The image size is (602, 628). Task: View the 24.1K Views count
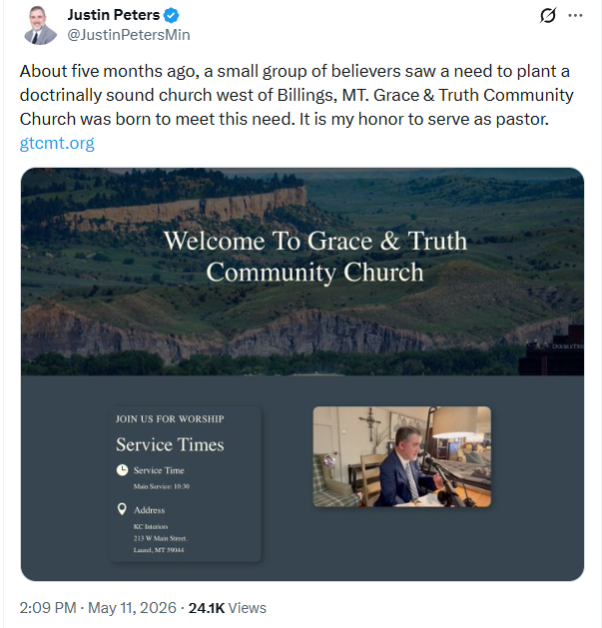(227, 608)
